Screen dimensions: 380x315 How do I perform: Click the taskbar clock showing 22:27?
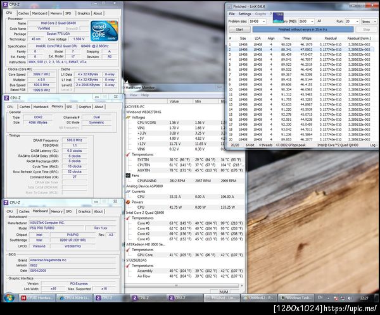click(x=364, y=299)
